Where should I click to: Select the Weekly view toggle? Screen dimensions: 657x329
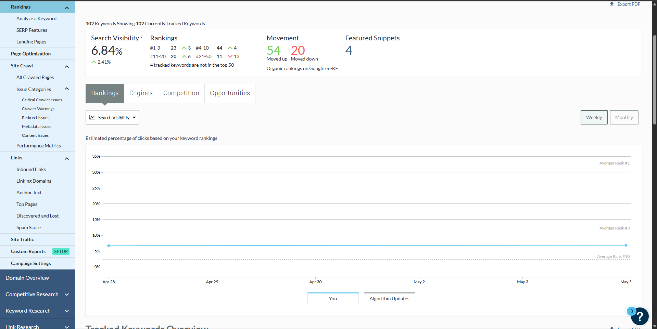[x=594, y=117]
